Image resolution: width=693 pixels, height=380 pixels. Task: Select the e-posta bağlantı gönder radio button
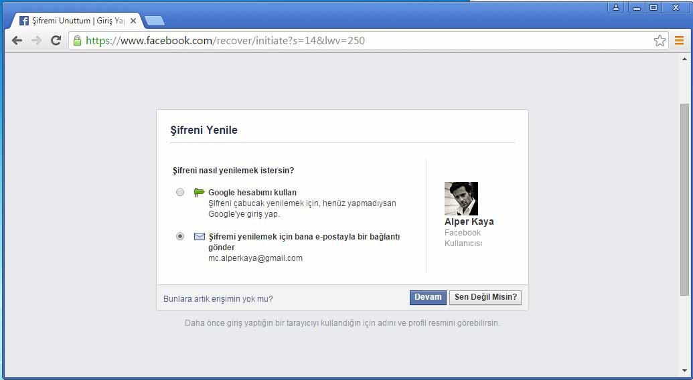pyautogui.click(x=180, y=237)
